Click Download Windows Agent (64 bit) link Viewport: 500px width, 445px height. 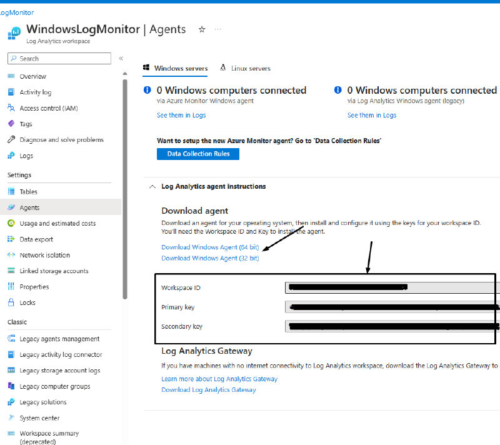tap(210, 247)
